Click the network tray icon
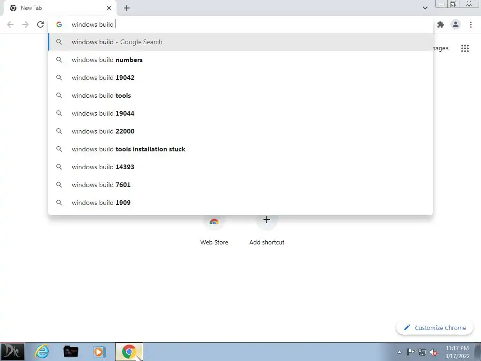The height and width of the screenshot is (361, 481). (422, 352)
